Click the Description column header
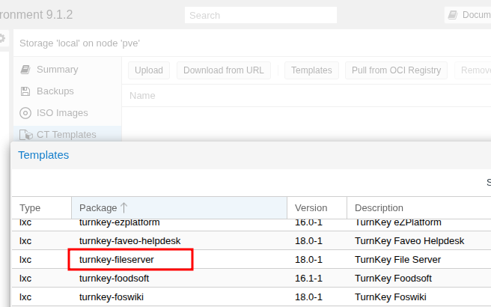 (x=379, y=208)
